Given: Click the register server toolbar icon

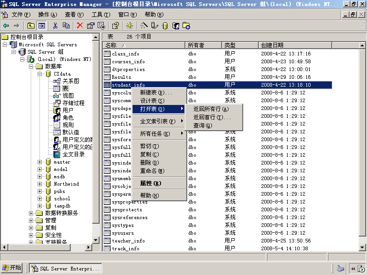Looking at the screenshot, I should pyautogui.click(x=155, y=26).
